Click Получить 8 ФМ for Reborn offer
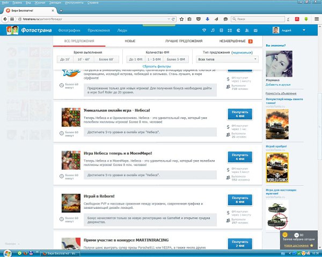The width and height of the screenshot is (322, 257). click(x=240, y=200)
